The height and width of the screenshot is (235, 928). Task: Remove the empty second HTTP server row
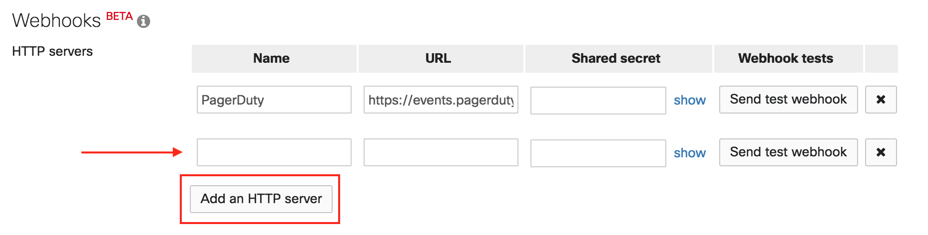[x=881, y=152]
